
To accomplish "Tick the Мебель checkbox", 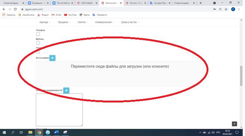I will (x=38, y=43).
